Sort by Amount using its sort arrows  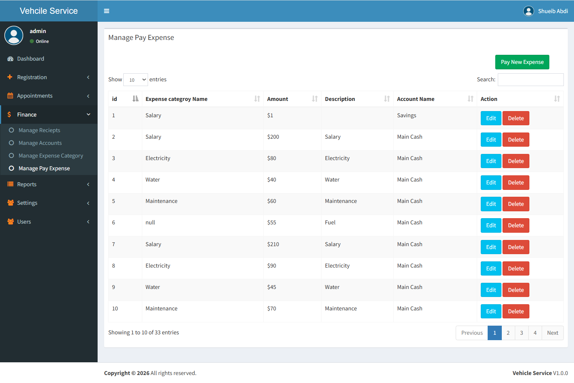tap(315, 99)
